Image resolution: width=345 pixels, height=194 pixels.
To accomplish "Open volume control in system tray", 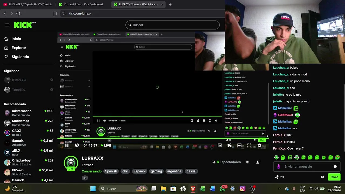I will pos(316,189).
